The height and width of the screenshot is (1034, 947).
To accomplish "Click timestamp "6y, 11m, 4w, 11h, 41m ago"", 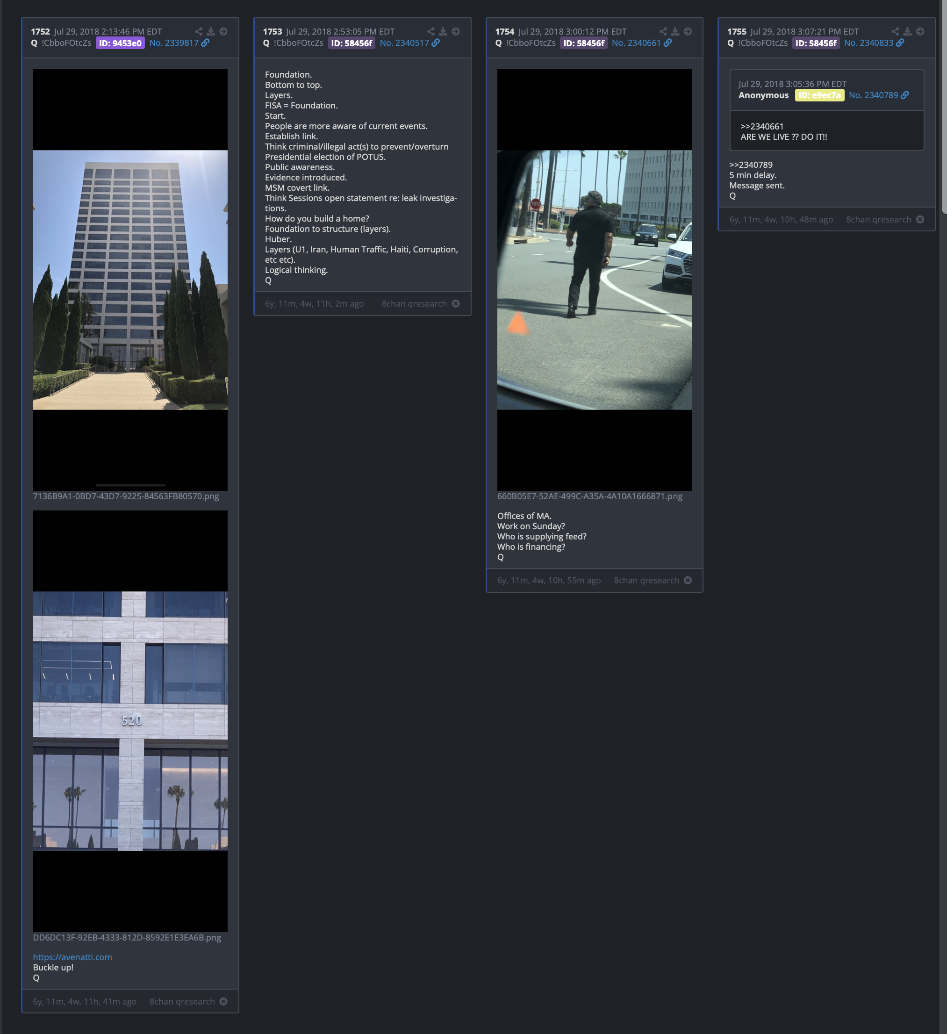I will [x=85, y=1002].
